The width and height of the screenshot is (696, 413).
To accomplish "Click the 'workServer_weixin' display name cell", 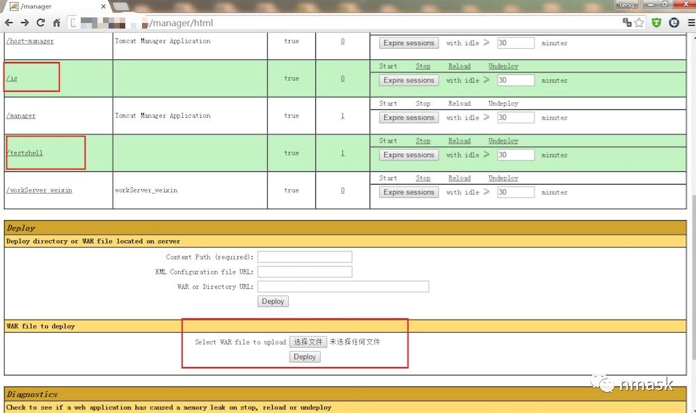I will (x=146, y=190).
